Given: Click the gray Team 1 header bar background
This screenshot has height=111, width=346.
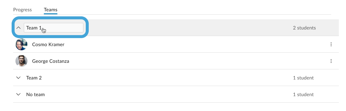Looking at the screenshot, I should 188,28.
